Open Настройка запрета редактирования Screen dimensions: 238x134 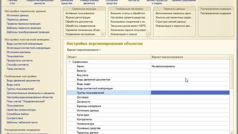[x=129, y=17]
